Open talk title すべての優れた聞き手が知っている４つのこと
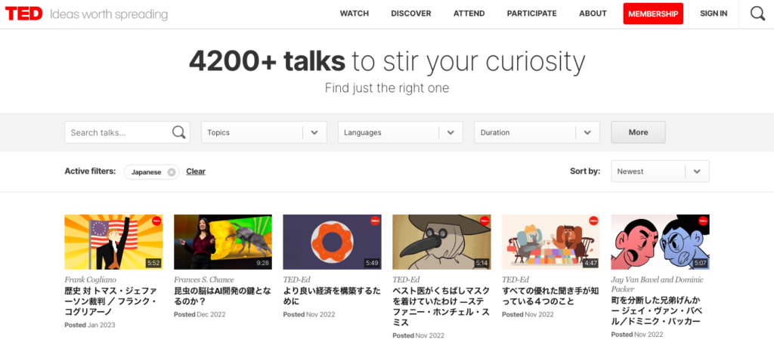 click(x=550, y=296)
